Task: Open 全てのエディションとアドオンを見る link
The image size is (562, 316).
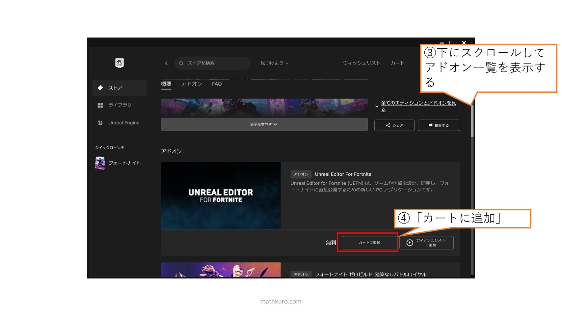Action: [418, 106]
